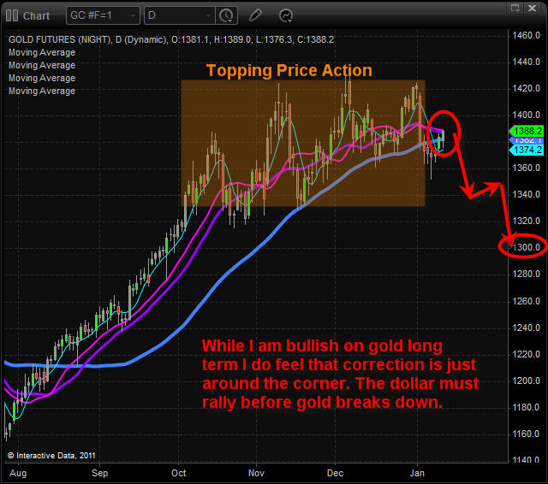The width and height of the screenshot is (548, 484).
Task: Click the 1400.0 price axis label
Action: coord(527,115)
